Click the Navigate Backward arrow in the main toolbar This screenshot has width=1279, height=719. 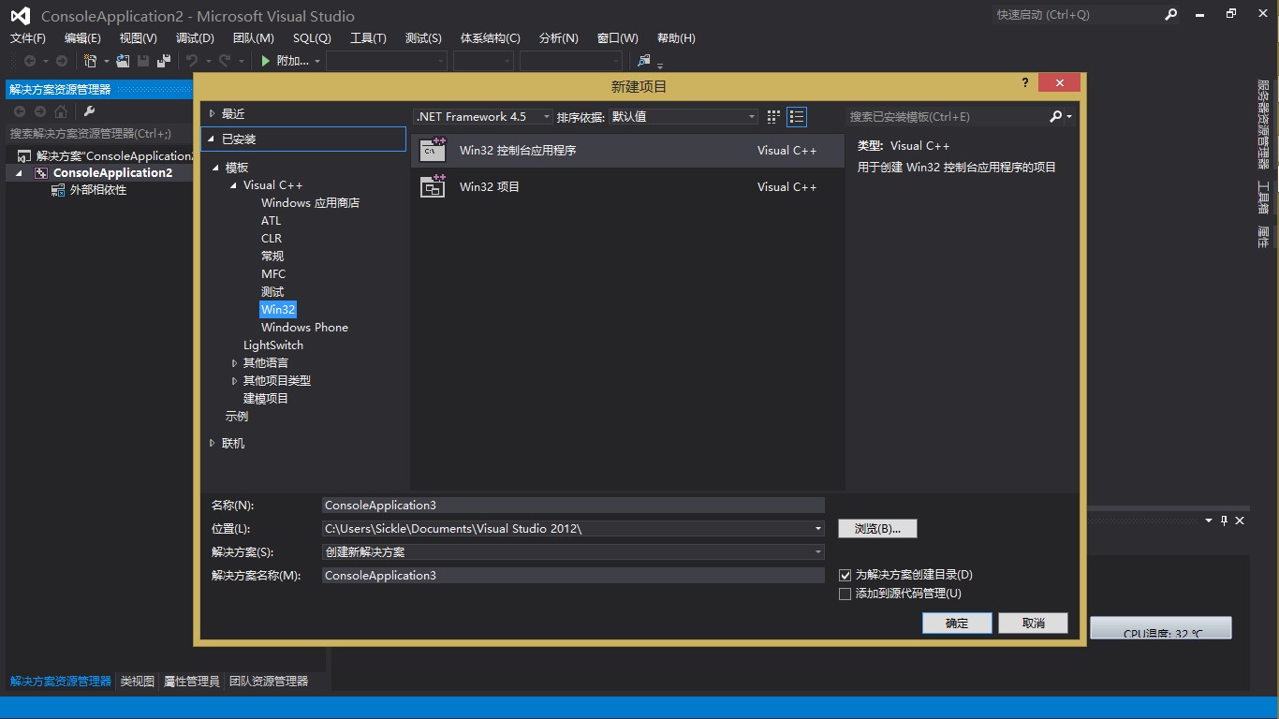30,61
